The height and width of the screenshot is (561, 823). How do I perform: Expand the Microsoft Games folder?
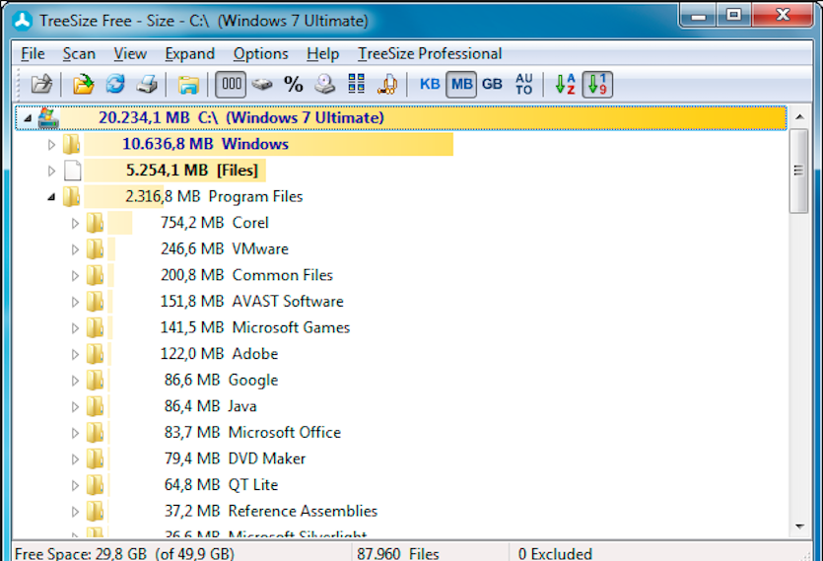coord(75,328)
